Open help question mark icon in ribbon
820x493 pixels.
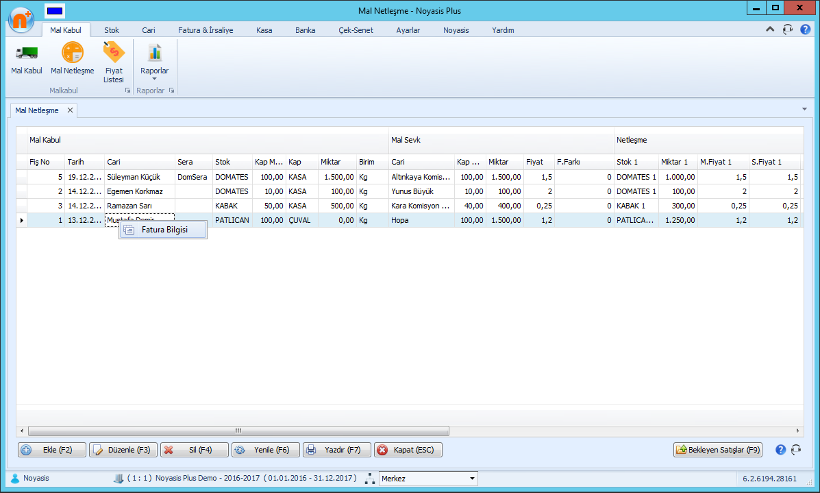click(806, 29)
